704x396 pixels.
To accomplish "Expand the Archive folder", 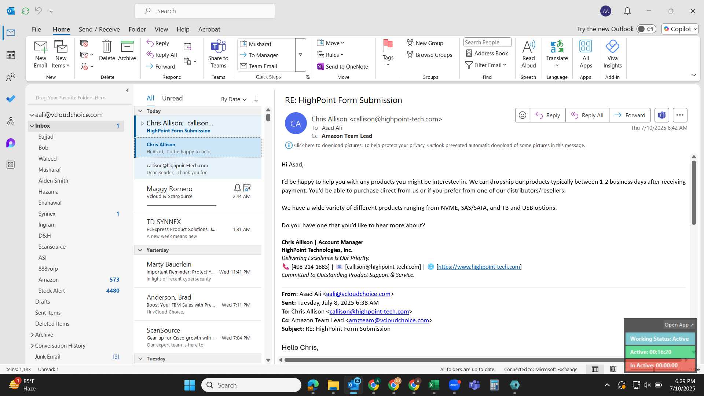I will point(32,335).
